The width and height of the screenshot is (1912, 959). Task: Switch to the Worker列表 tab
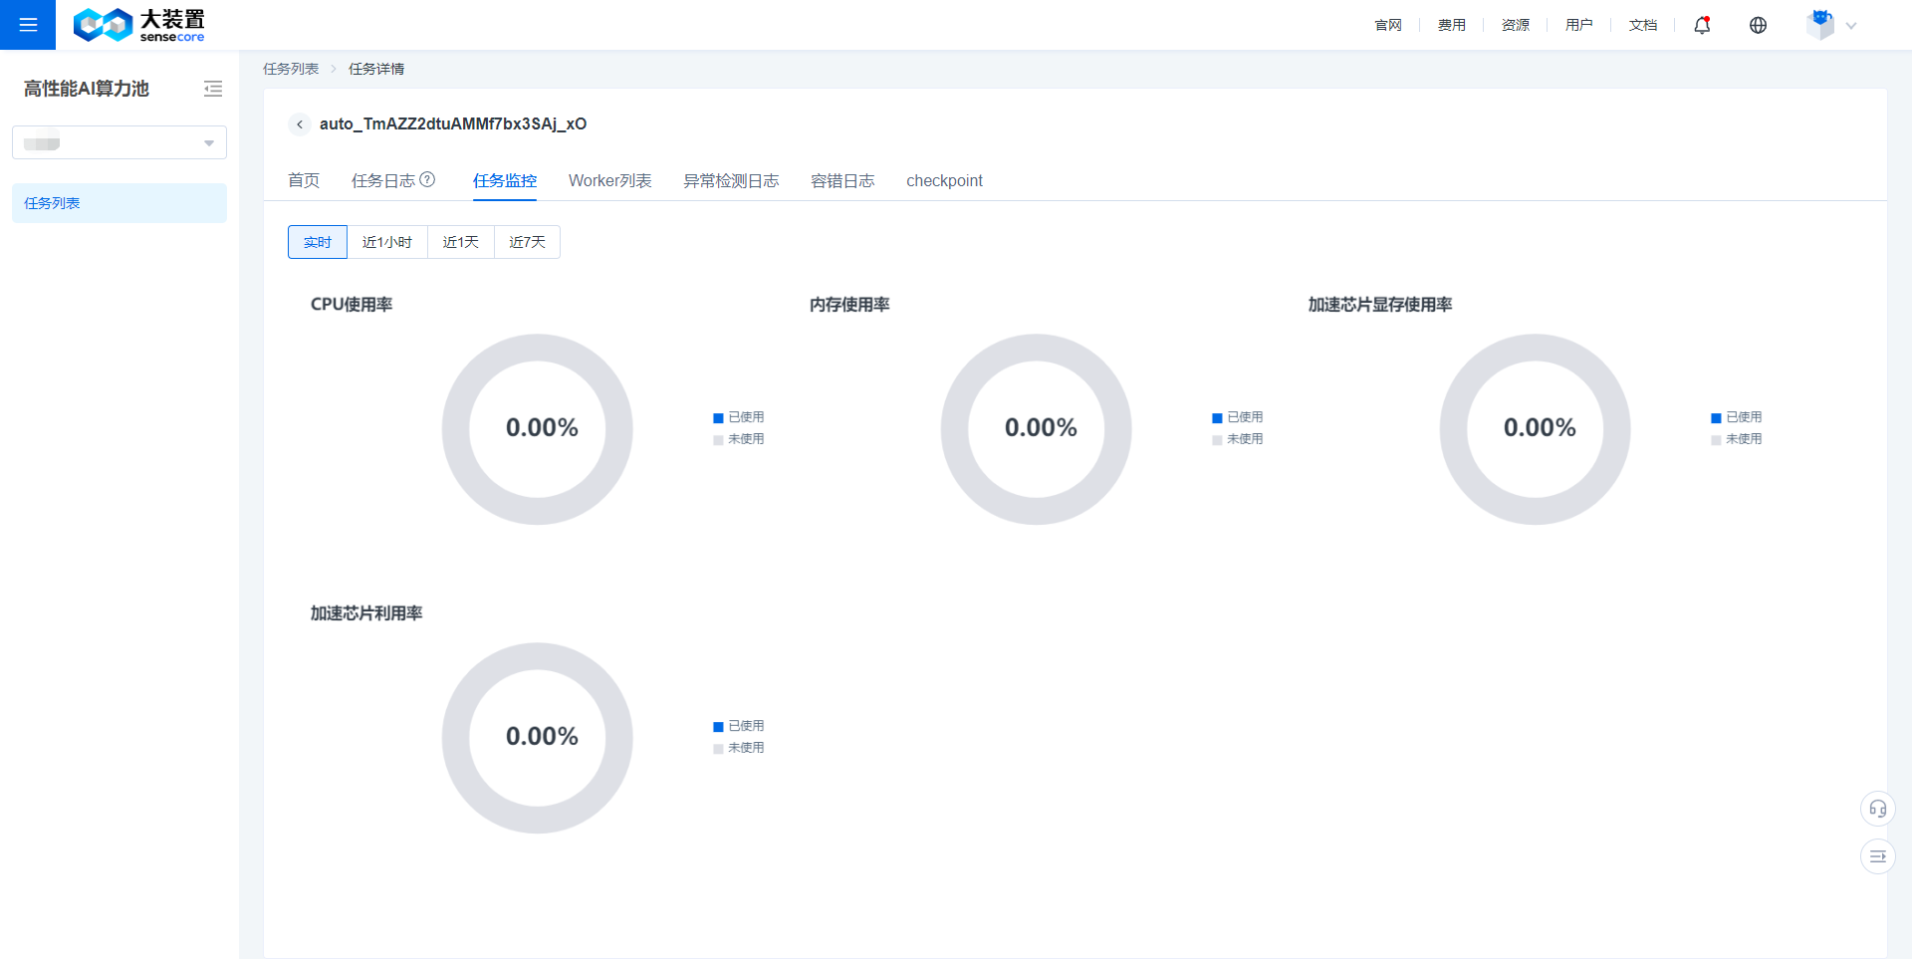click(609, 180)
